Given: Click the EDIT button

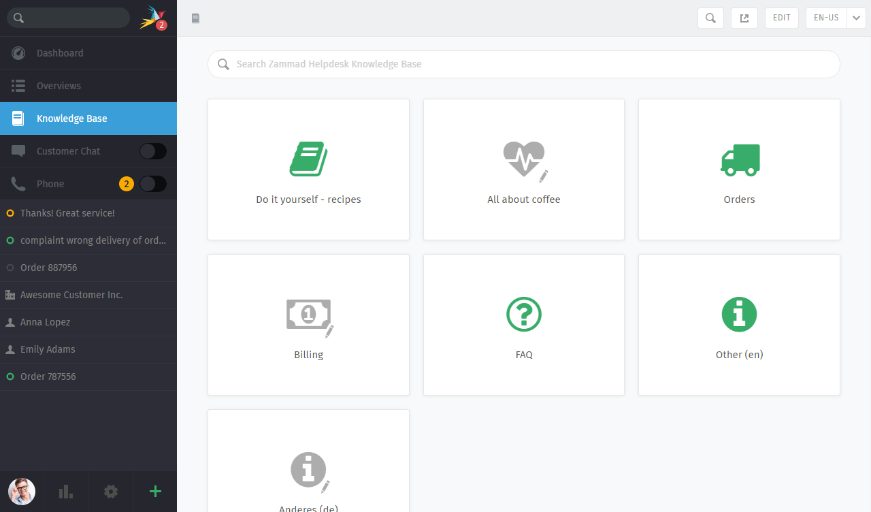Looking at the screenshot, I should pos(781,18).
